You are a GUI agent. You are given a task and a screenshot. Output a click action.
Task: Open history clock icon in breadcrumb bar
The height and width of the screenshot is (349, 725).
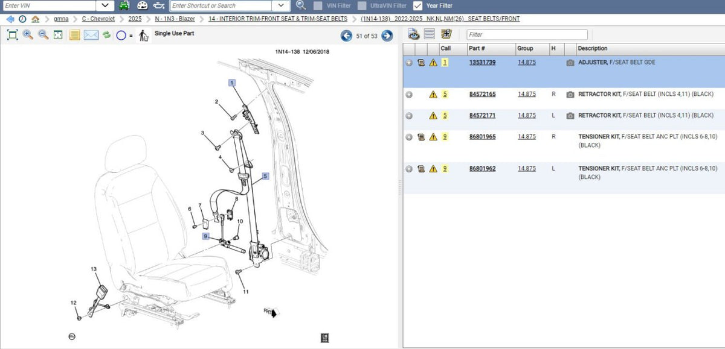click(22, 19)
